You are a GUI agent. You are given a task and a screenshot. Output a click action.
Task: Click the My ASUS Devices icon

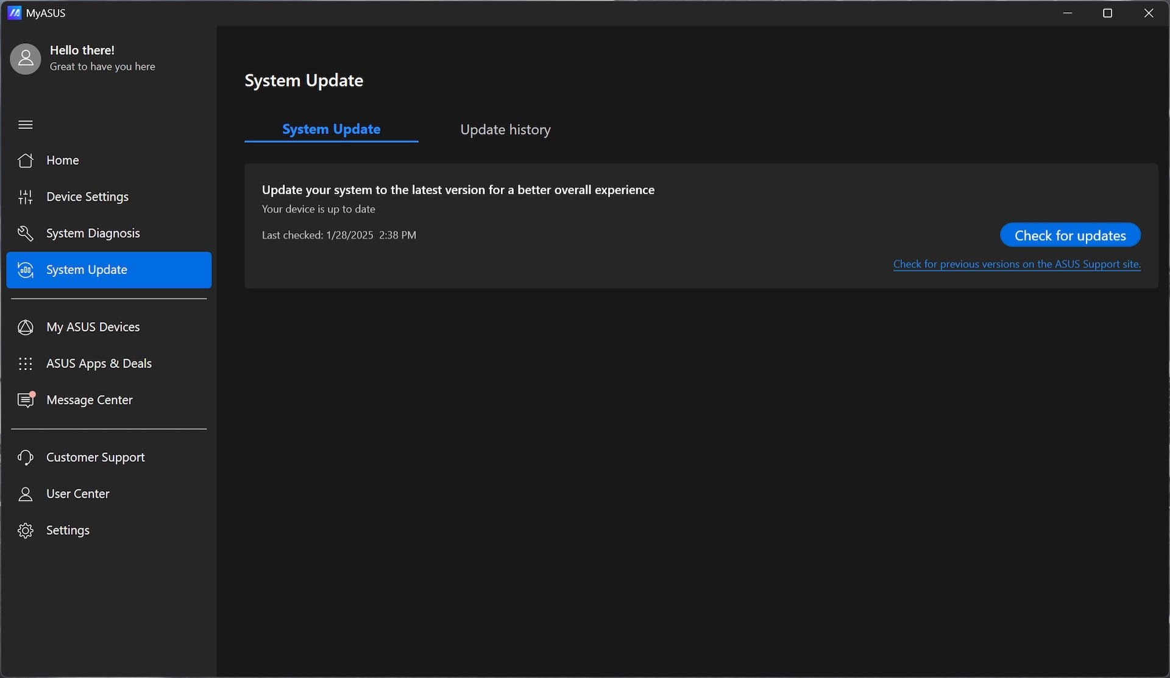[x=26, y=327]
